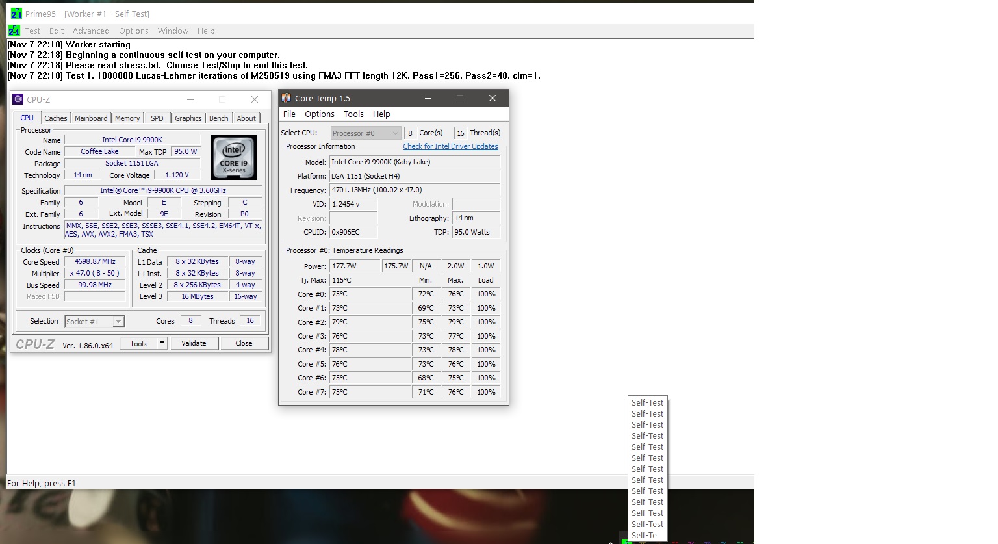This screenshot has height=544, width=998.
Task: Click the Level 3 cache value 16 MBytes
Action: pos(198,296)
